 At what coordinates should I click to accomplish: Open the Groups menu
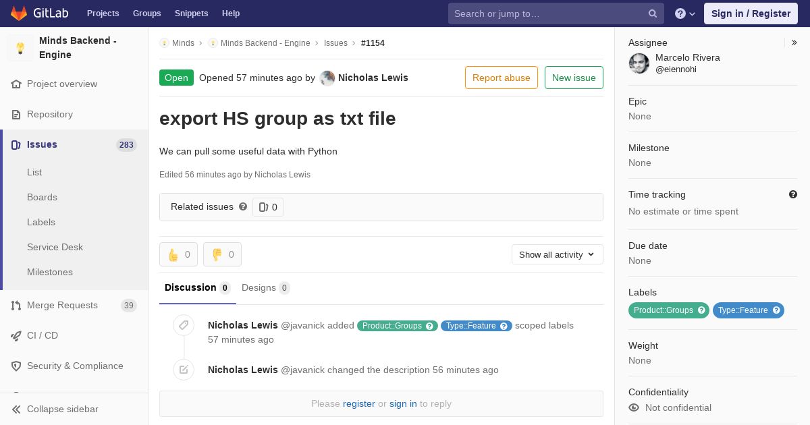click(146, 13)
